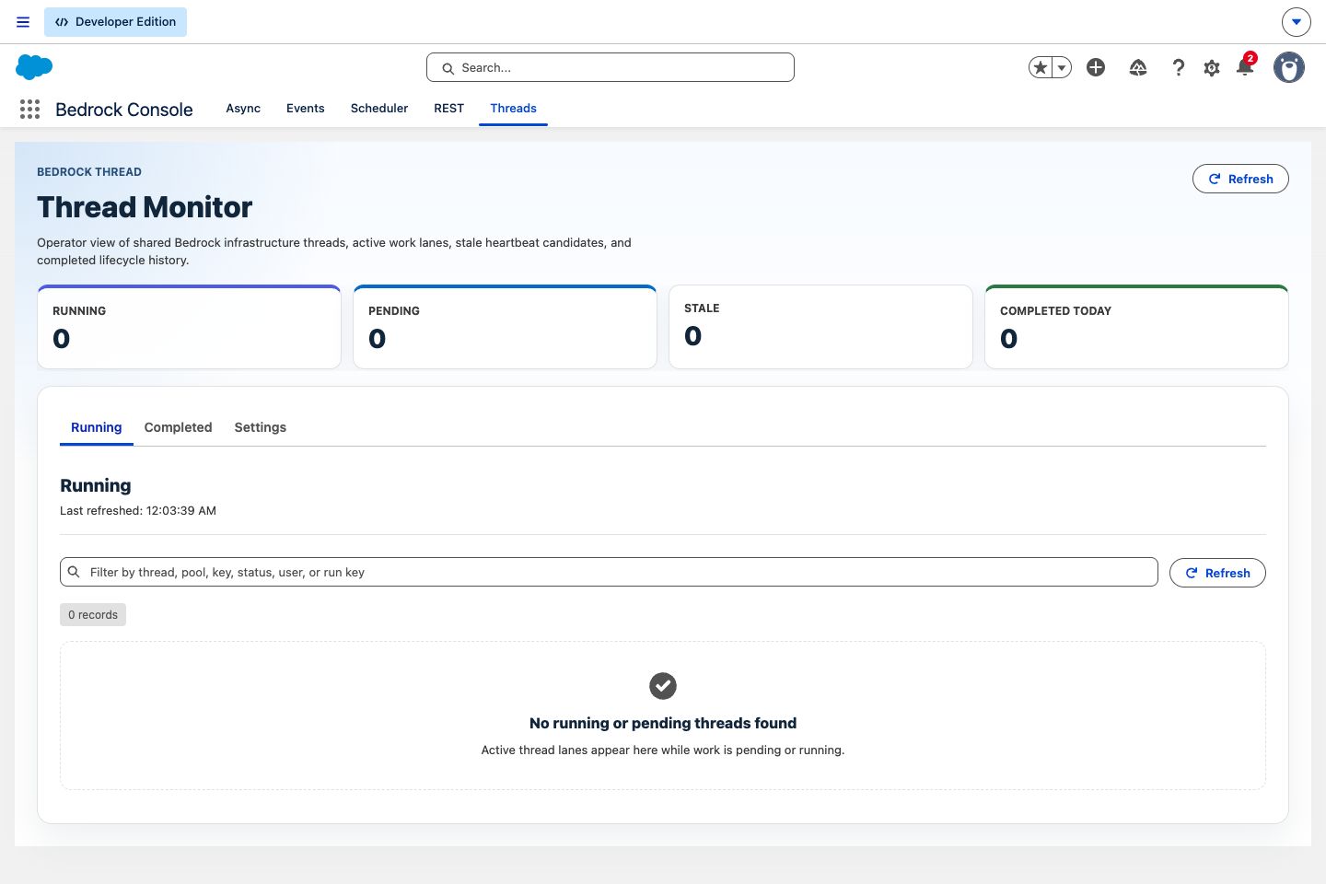Switch to the Settings tab
Viewport: 1326px width, 884px height.
(x=261, y=427)
